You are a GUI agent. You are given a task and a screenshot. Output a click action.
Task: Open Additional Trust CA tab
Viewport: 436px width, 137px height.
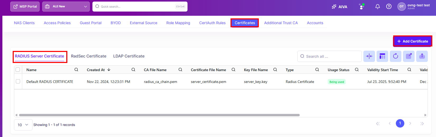coord(281,23)
